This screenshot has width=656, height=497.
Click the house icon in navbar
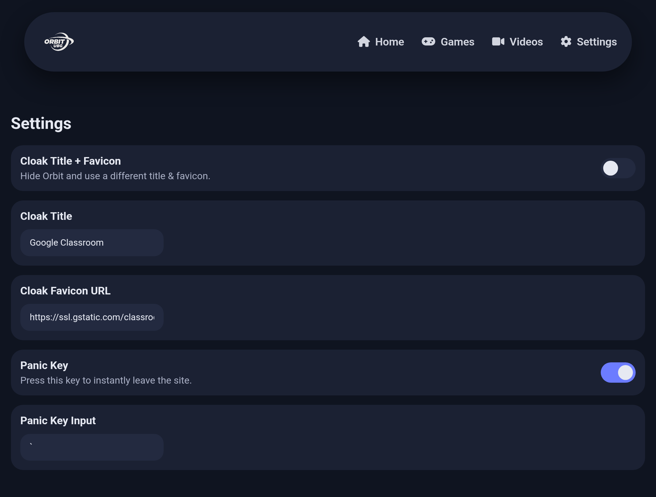pos(363,42)
